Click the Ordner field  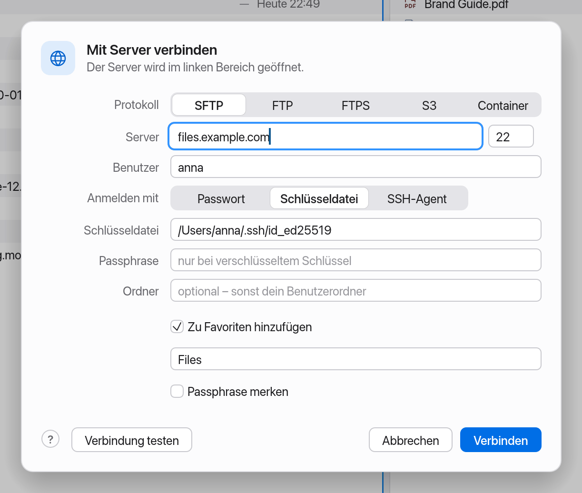pyautogui.click(x=356, y=291)
